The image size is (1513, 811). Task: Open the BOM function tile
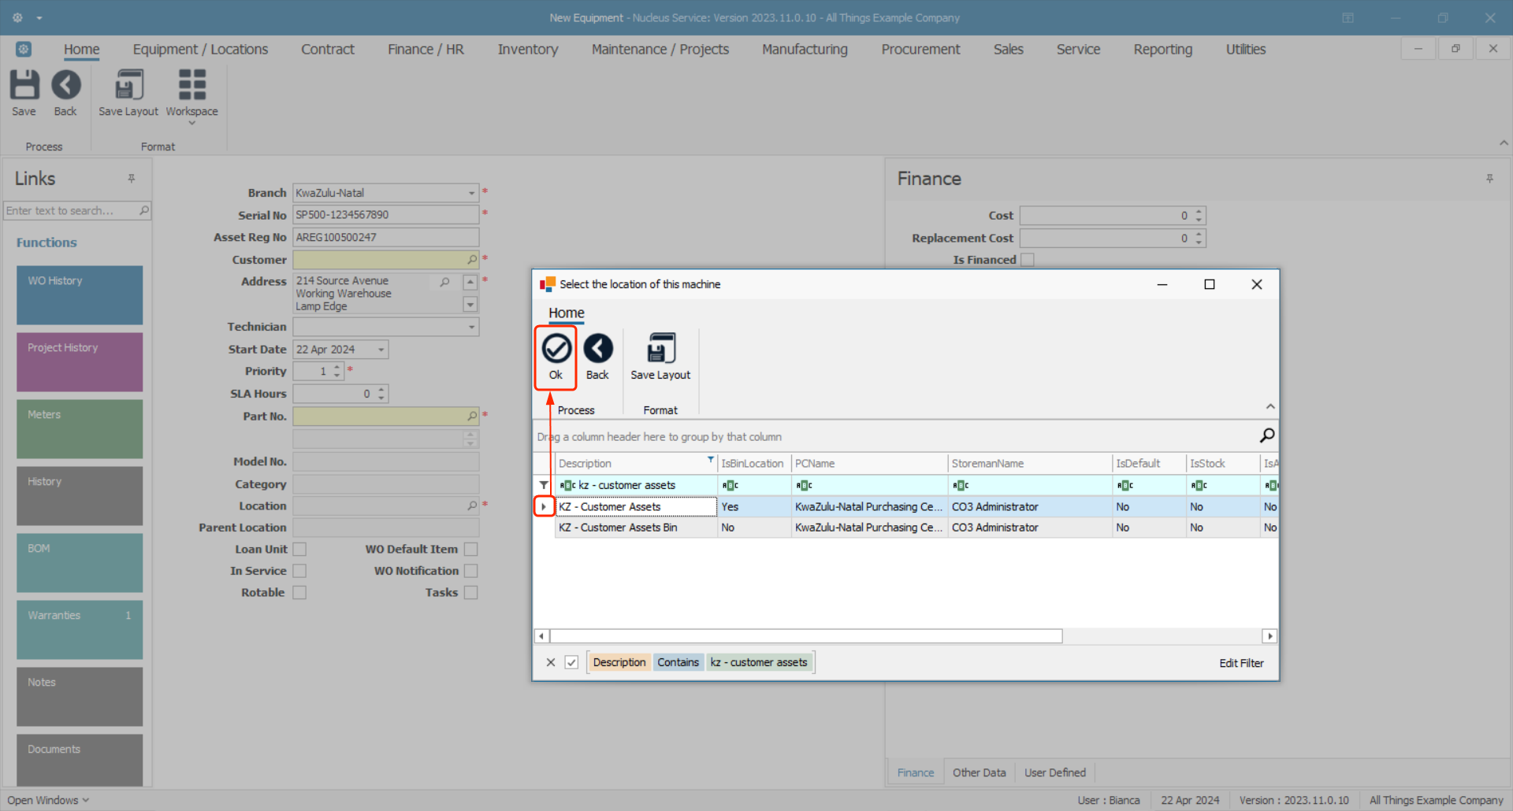pos(80,563)
